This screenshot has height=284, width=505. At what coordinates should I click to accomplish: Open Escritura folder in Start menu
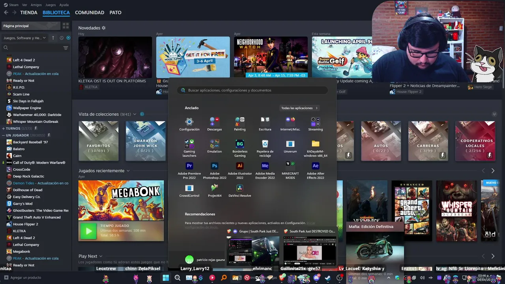pos(265,124)
